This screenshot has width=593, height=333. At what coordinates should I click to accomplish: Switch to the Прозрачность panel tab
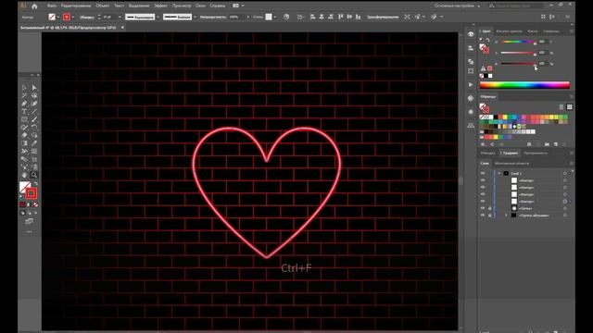(x=536, y=154)
